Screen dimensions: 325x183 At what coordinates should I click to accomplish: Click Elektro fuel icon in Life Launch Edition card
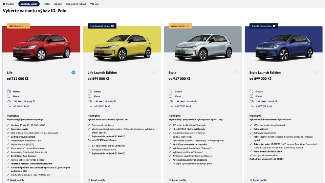[x=89, y=91]
